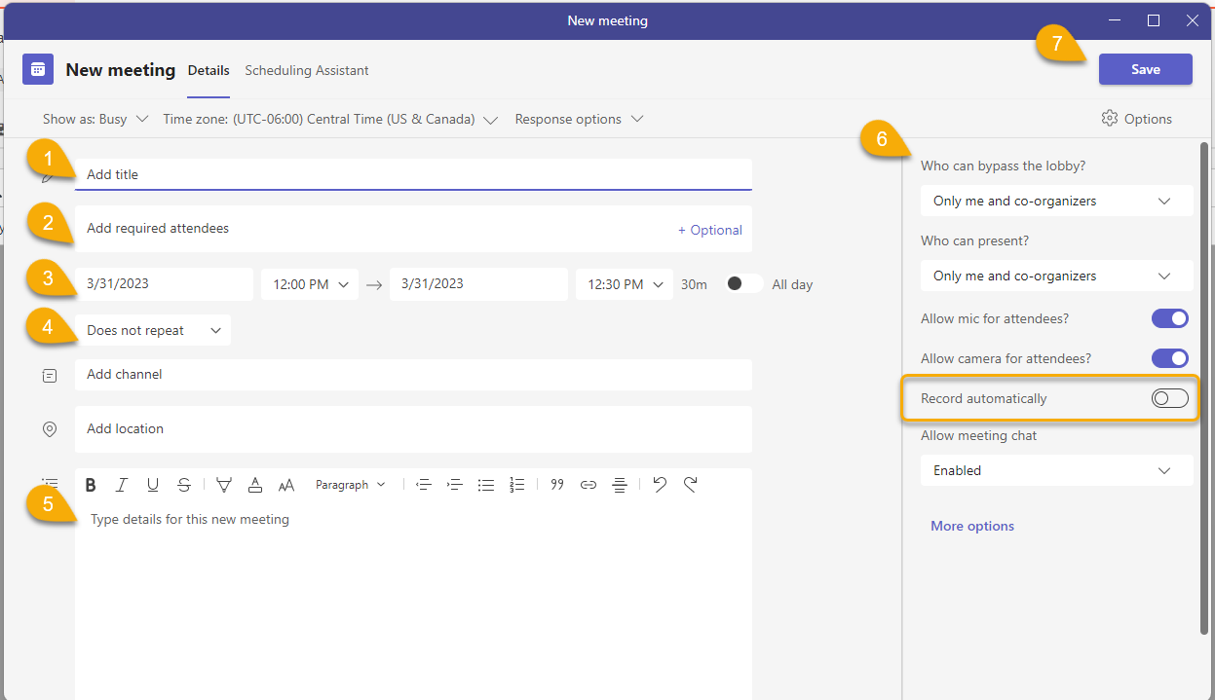1215x700 pixels.
Task: Maximize the New meeting window
Action: point(1154,20)
